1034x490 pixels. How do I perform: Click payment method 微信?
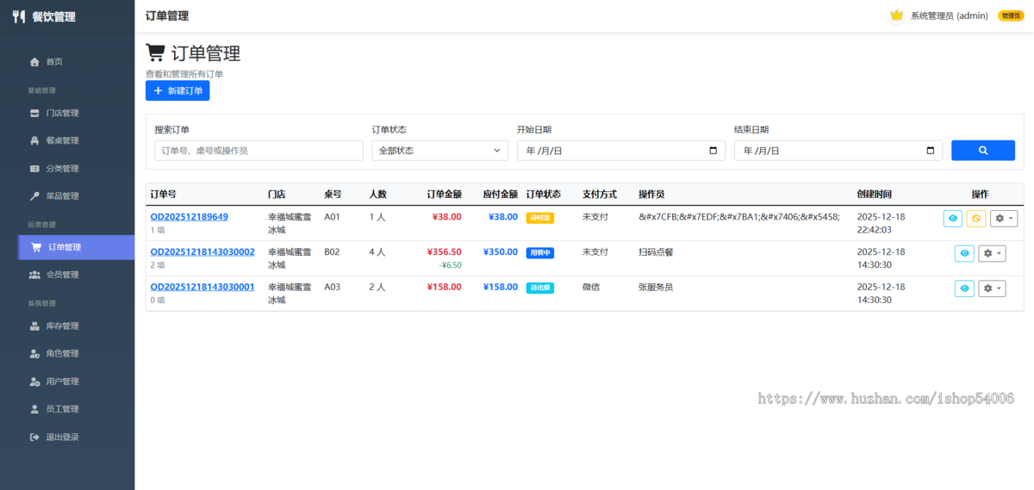tap(591, 287)
